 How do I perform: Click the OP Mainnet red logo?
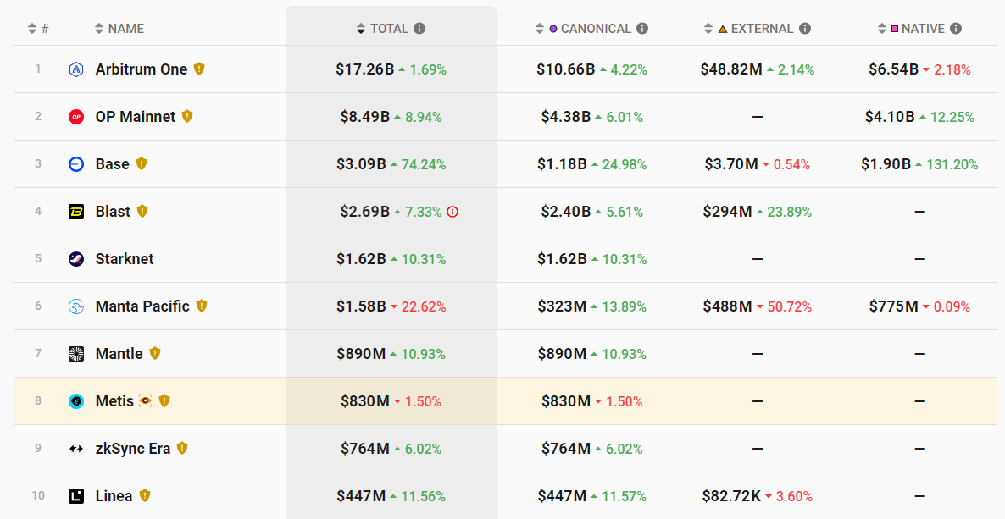point(76,117)
